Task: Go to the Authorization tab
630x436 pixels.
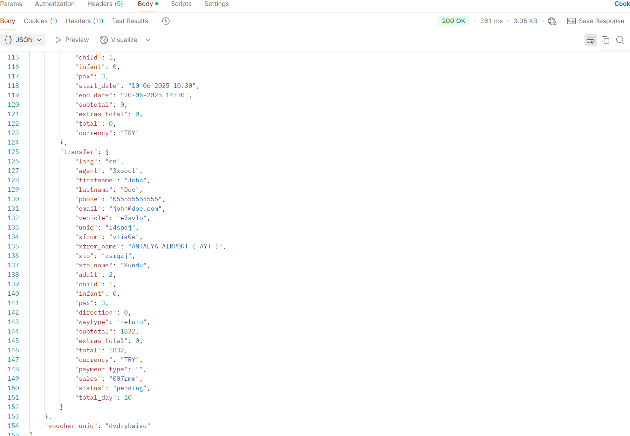Action: 55,4
